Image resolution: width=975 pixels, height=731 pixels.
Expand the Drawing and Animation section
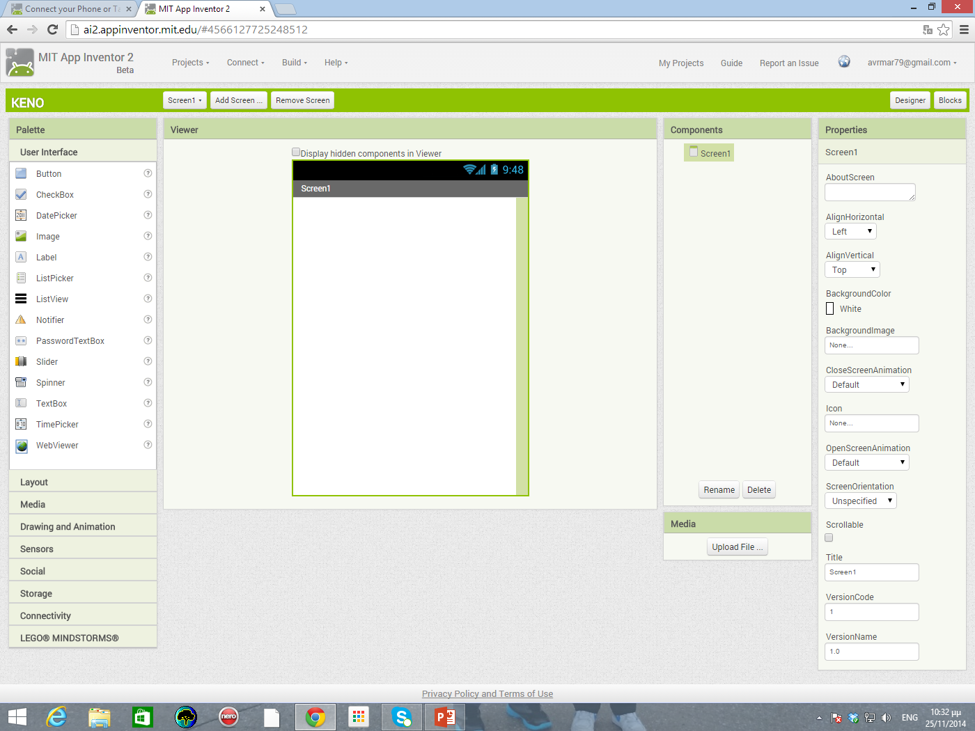83,526
